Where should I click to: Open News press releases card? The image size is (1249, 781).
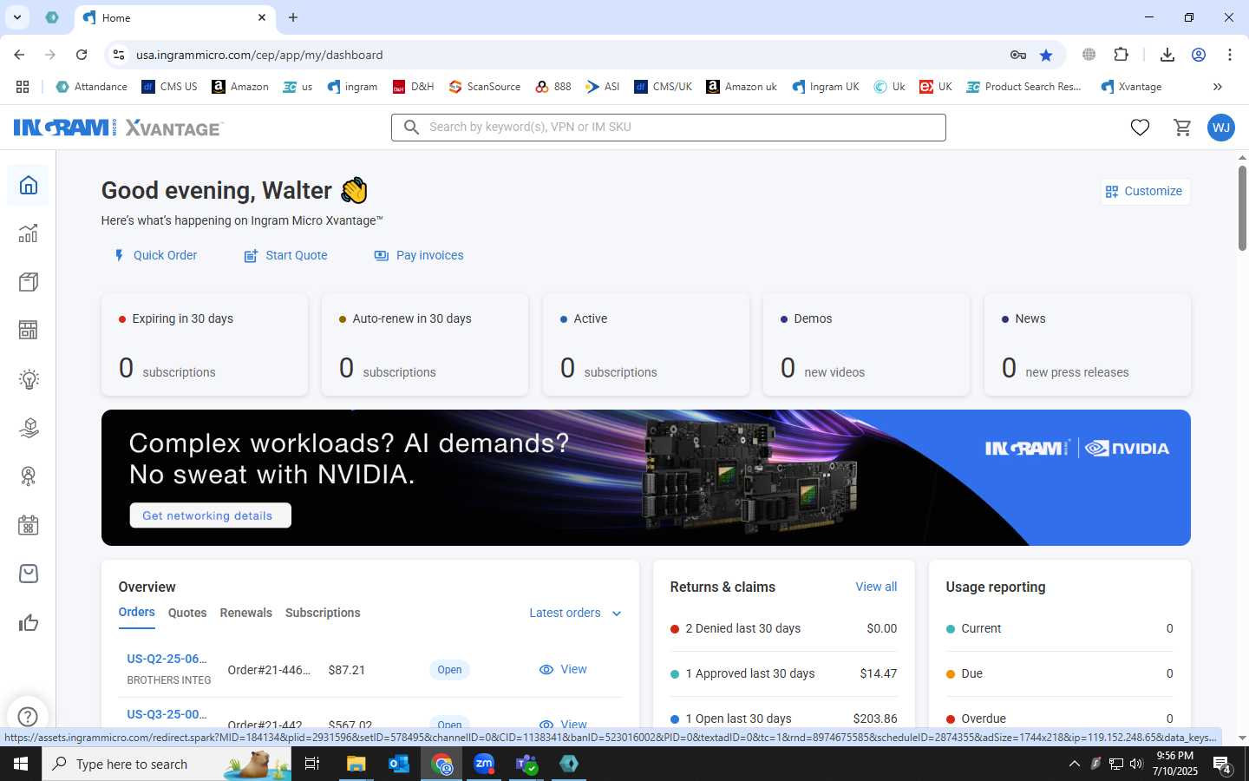pyautogui.click(x=1088, y=345)
